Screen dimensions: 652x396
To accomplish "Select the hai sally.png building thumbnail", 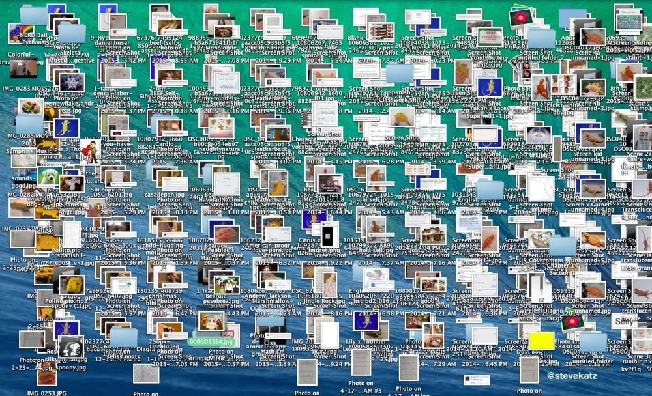I will pos(381,32).
